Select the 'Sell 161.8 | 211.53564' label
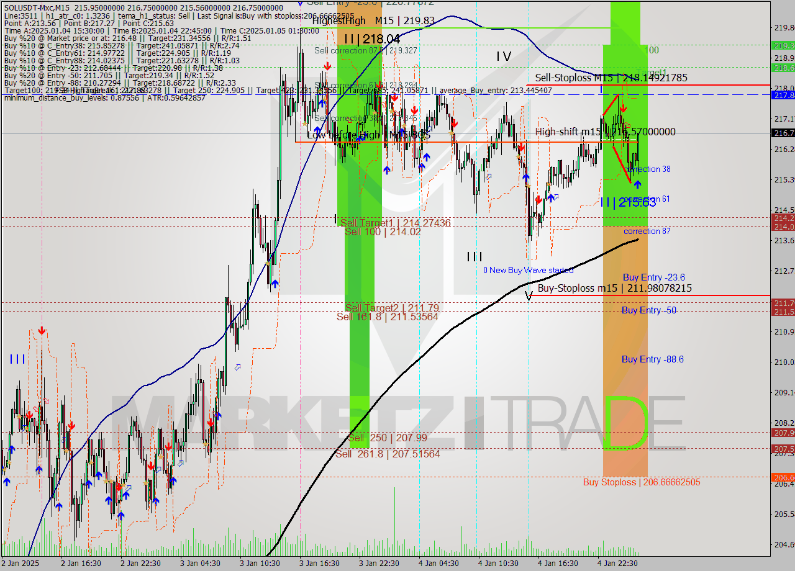This screenshot has width=795, height=571. [x=388, y=317]
